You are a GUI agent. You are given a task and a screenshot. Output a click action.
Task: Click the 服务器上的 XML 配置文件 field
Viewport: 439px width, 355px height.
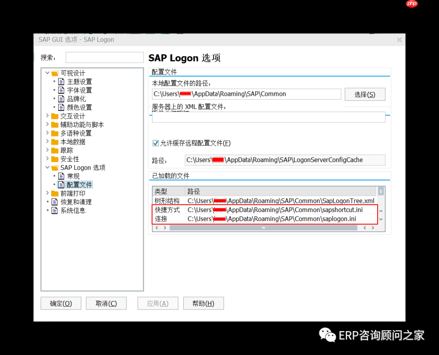click(269, 117)
